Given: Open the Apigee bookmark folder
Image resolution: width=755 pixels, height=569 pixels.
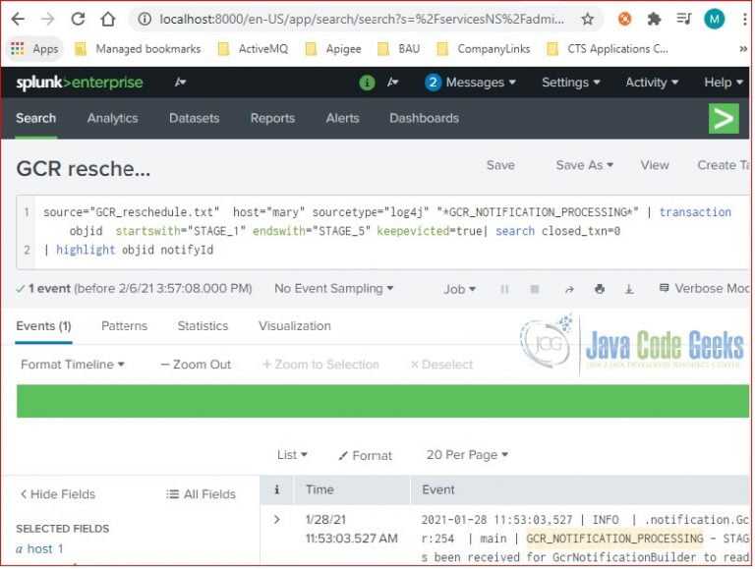Looking at the screenshot, I should coord(333,48).
